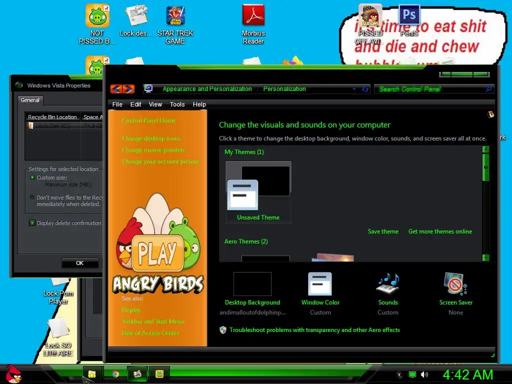Viewport: 512px width, 384px height.
Task: Click the back arrow in Personalization window
Action: (116, 89)
